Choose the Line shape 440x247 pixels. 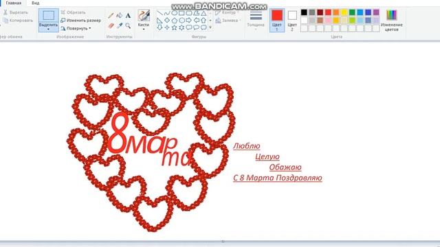(159, 13)
